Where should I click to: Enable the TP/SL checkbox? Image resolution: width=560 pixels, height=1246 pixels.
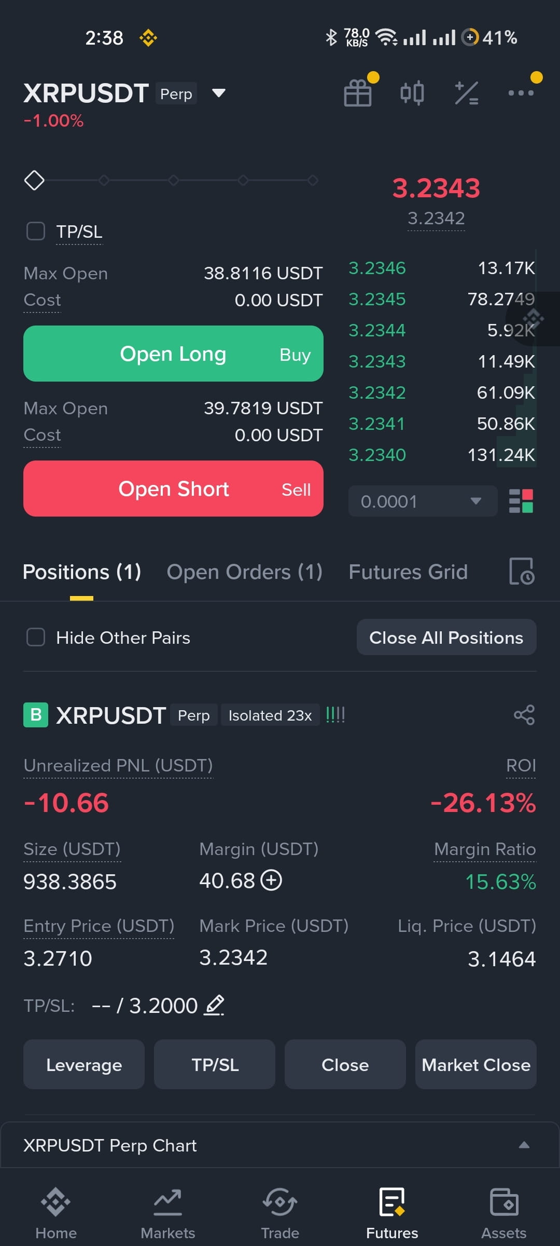tap(36, 231)
